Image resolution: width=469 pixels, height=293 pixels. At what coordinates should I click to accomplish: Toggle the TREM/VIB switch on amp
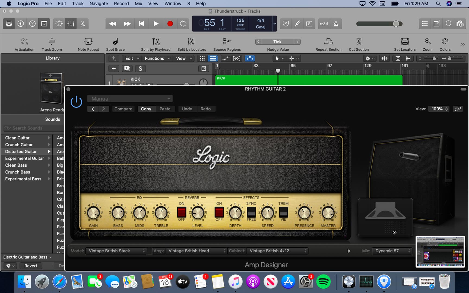(284, 212)
